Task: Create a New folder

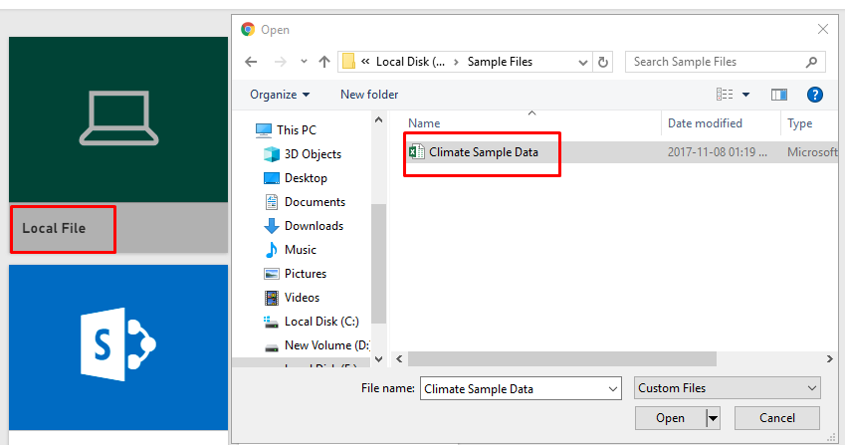Action: pyautogui.click(x=369, y=95)
